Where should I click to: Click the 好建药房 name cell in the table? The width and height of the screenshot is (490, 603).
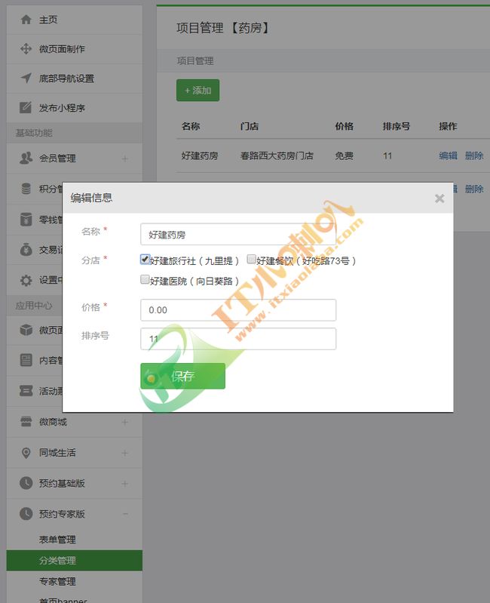[x=200, y=155]
